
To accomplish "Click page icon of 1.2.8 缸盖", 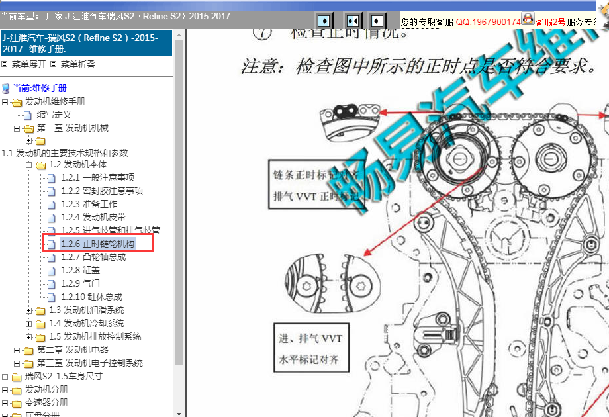I will click(51, 271).
